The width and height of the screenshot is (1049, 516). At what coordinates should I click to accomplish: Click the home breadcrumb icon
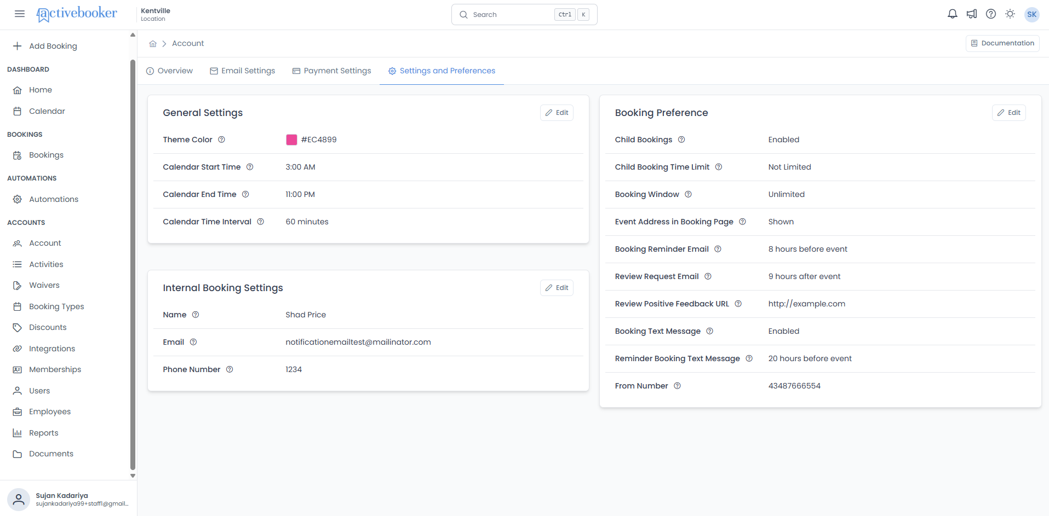coord(153,44)
